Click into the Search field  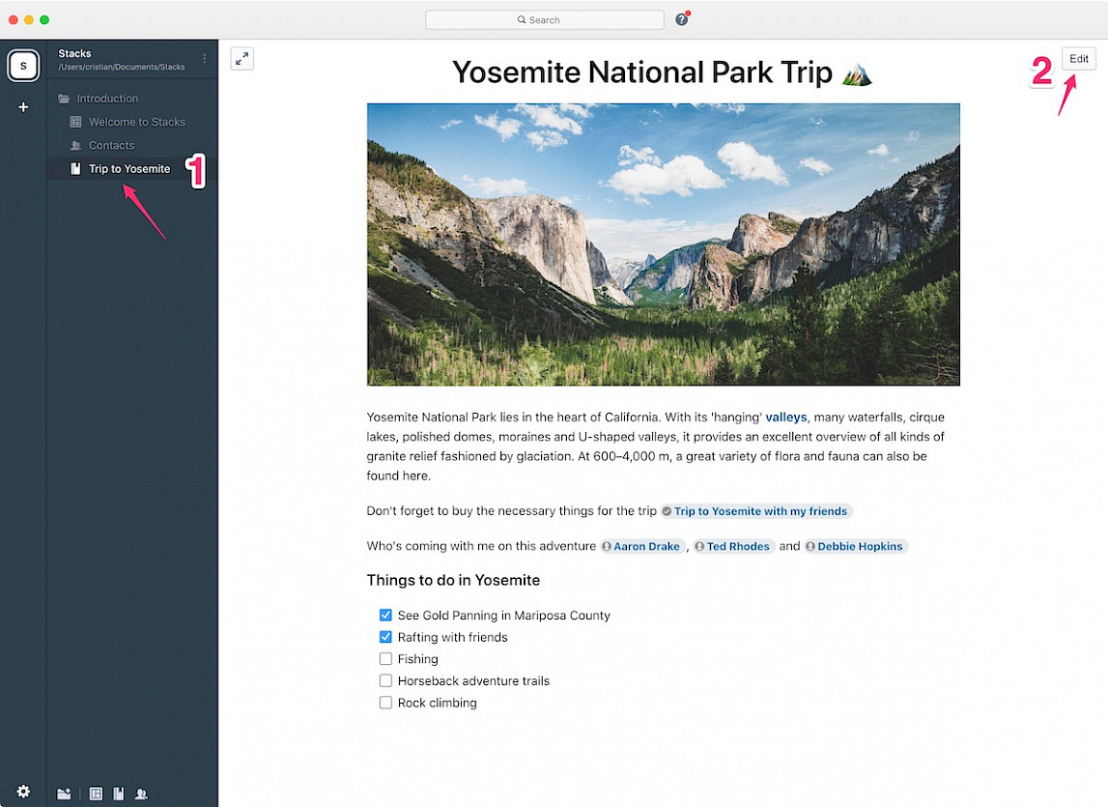[x=544, y=19]
